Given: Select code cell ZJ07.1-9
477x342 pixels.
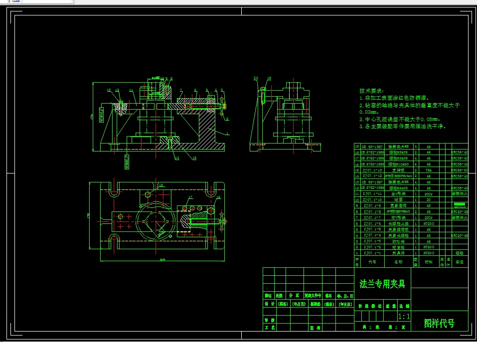Looking at the screenshot, I should [x=372, y=206].
